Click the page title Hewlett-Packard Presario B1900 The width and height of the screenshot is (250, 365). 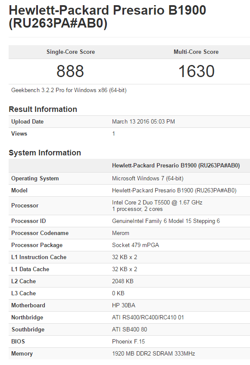coord(107,17)
